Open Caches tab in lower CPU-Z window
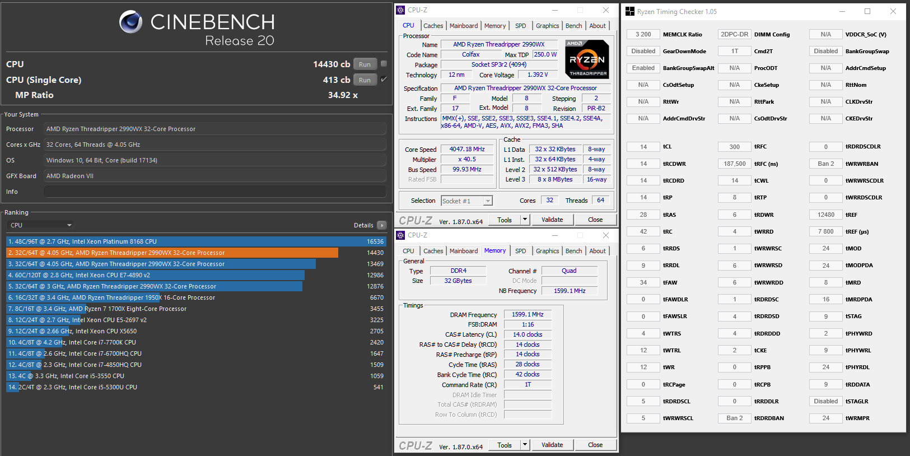This screenshot has height=456, width=910. click(x=433, y=251)
